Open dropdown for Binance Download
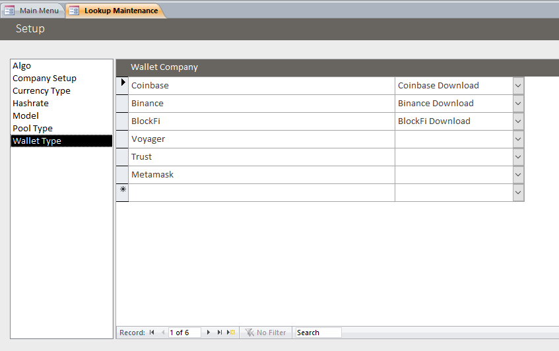The image size is (559, 351). (518, 104)
